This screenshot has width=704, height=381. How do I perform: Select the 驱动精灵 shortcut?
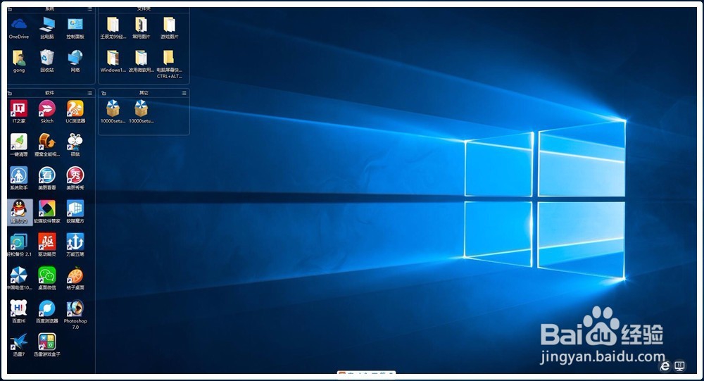pyautogui.click(x=47, y=245)
